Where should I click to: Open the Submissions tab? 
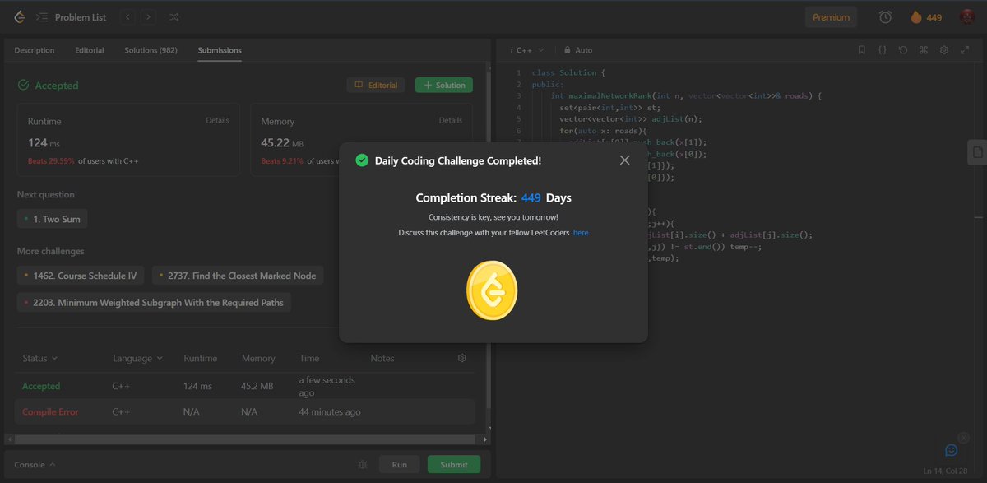219,49
